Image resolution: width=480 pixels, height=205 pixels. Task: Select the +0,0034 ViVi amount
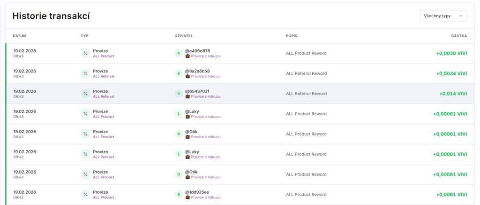point(451,73)
